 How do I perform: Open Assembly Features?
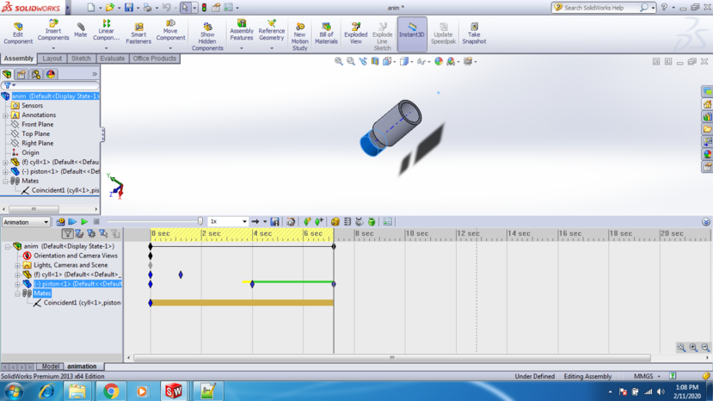pos(242,30)
